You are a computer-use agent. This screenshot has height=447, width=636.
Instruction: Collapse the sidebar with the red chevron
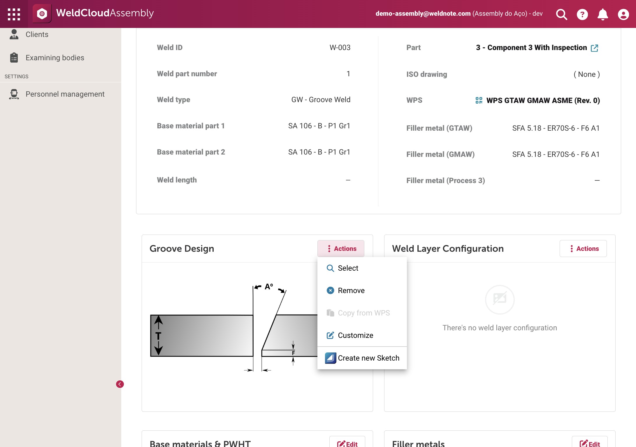click(120, 384)
